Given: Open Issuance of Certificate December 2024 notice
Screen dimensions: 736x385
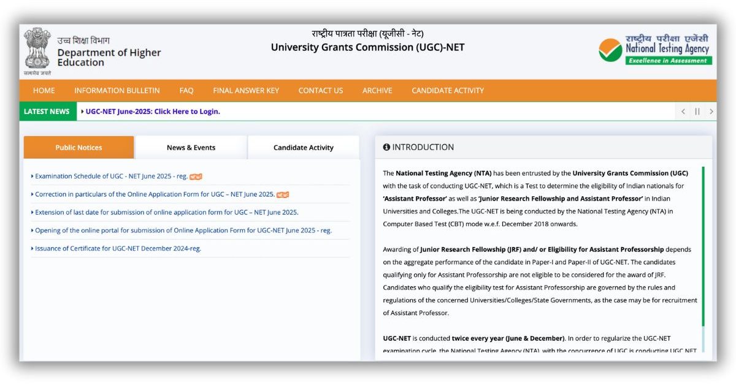Looking at the screenshot, I should tap(118, 249).
